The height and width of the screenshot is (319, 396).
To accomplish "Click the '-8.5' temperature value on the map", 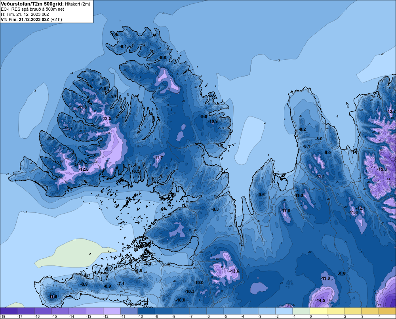I will tap(136, 171).
